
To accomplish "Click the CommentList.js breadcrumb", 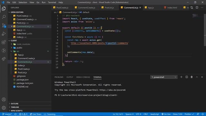I will click(70, 12).
